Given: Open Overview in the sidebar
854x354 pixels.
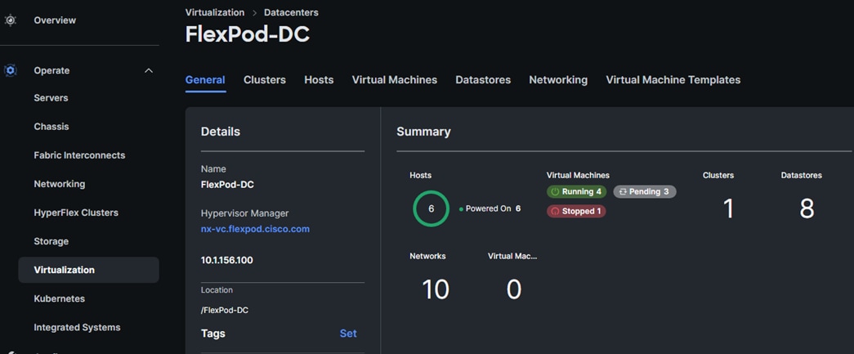Looking at the screenshot, I should pos(55,20).
